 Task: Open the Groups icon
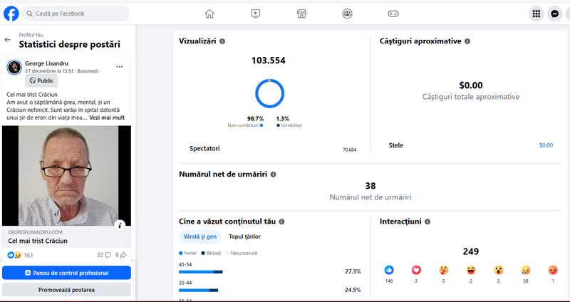point(347,14)
